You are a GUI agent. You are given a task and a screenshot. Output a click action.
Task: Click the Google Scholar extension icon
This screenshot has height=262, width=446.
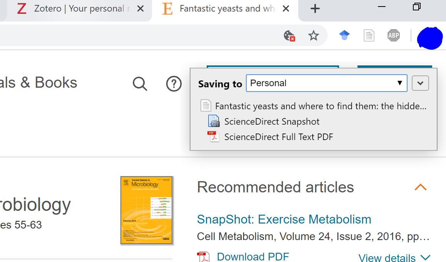pyautogui.click(x=344, y=36)
